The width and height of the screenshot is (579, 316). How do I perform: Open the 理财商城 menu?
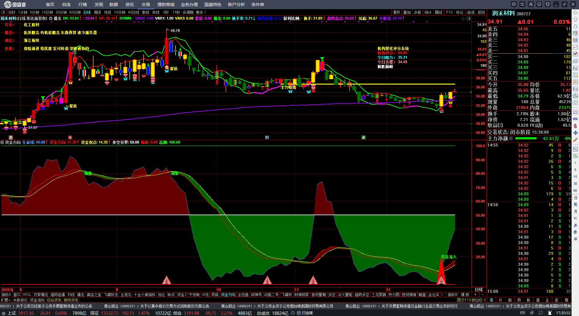tap(166, 5)
